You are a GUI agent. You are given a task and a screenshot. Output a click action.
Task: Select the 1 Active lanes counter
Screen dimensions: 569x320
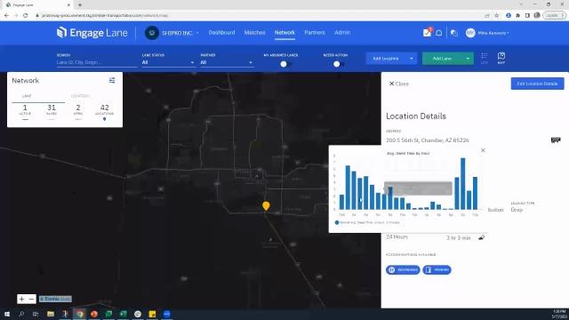pos(25,110)
